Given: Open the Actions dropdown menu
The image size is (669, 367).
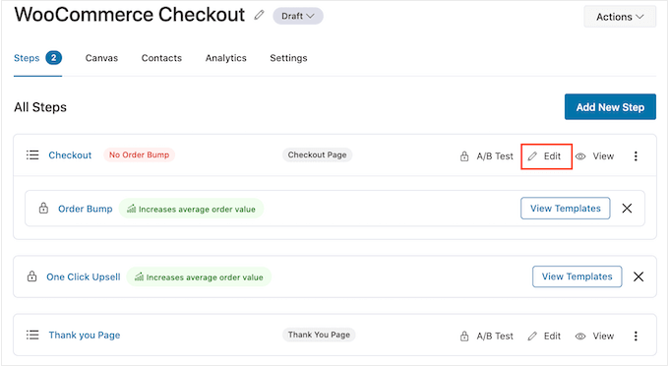Looking at the screenshot, I should (620, 17).
